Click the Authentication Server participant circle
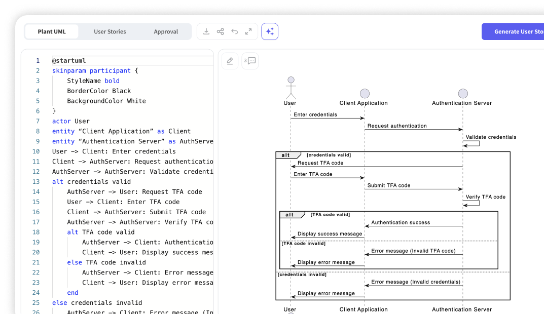This screenshot has height=314, width=544. (x=462, y=93)
